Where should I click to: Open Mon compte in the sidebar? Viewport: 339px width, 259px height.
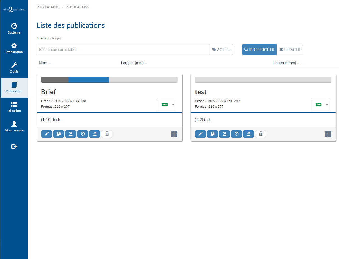pos(14,127)
